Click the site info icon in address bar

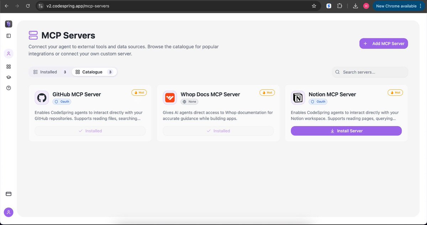click(x=41, y=6)
